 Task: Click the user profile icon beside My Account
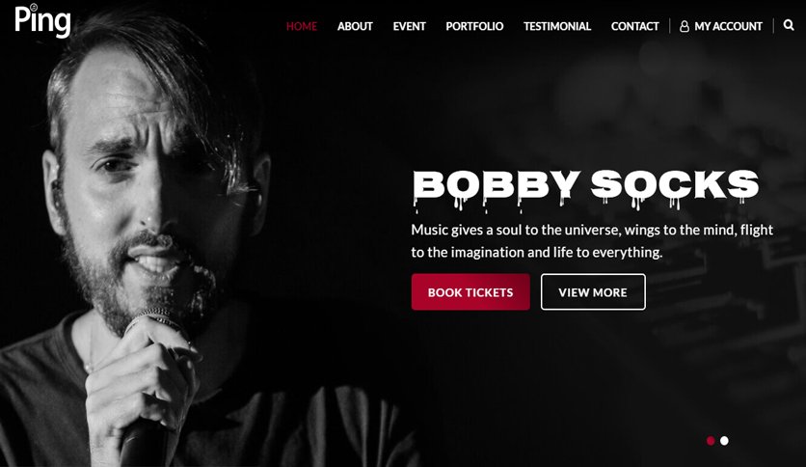[685, 26]
